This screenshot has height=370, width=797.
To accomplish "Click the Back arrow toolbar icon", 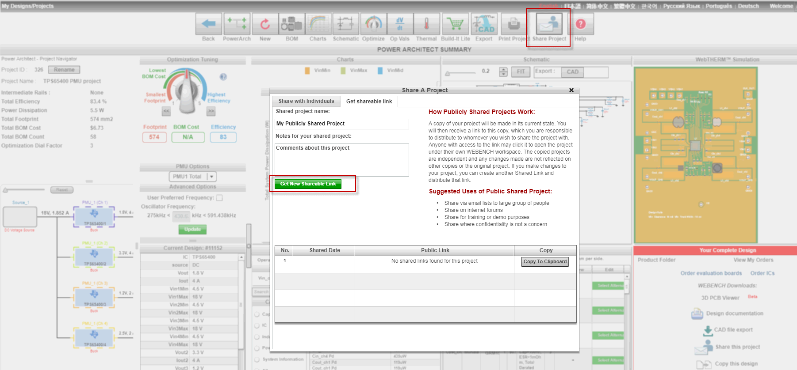I will [x=208, y=24].
